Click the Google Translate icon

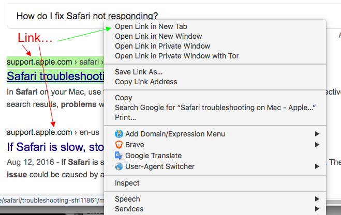coord(119,156)
